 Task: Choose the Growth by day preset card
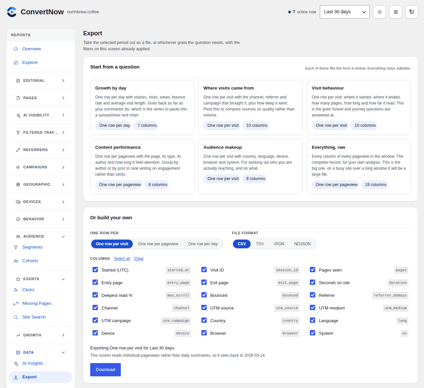[142, 107]
